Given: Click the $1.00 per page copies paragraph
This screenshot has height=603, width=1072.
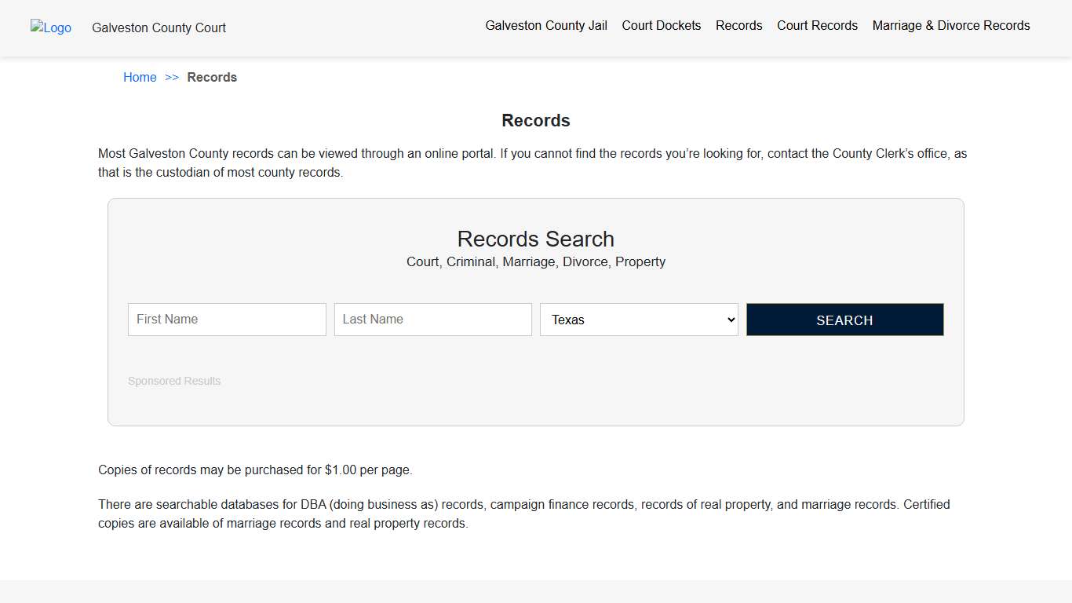Looking at the screenshot, I should pyautogui.click(x=255, y=470).
